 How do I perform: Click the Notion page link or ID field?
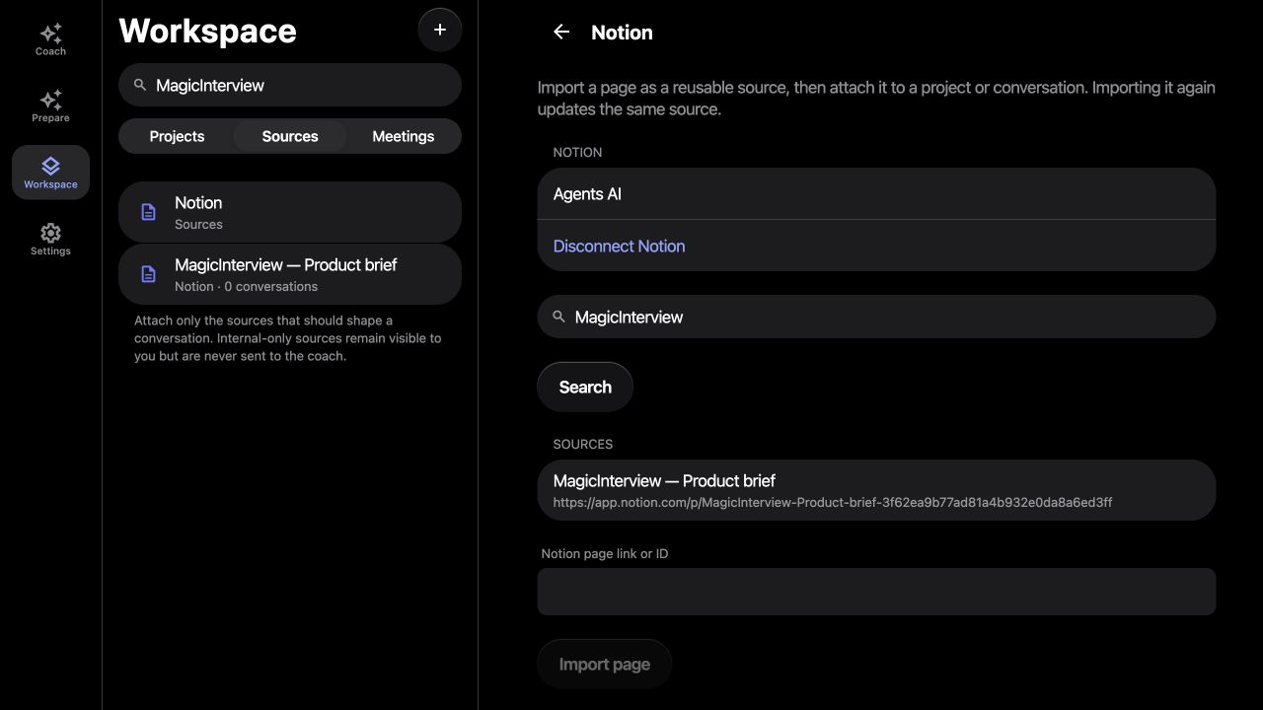(x=876, y=592)
